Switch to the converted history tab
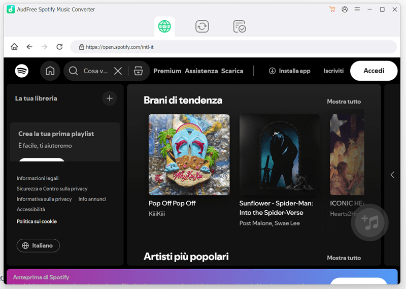 pos(240,26)
